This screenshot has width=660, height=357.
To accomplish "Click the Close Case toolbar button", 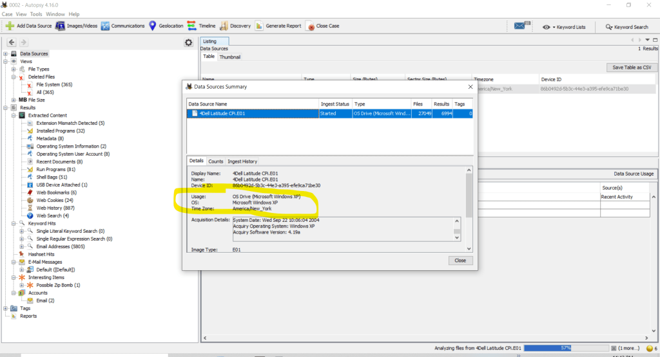I will click(310, 26).
